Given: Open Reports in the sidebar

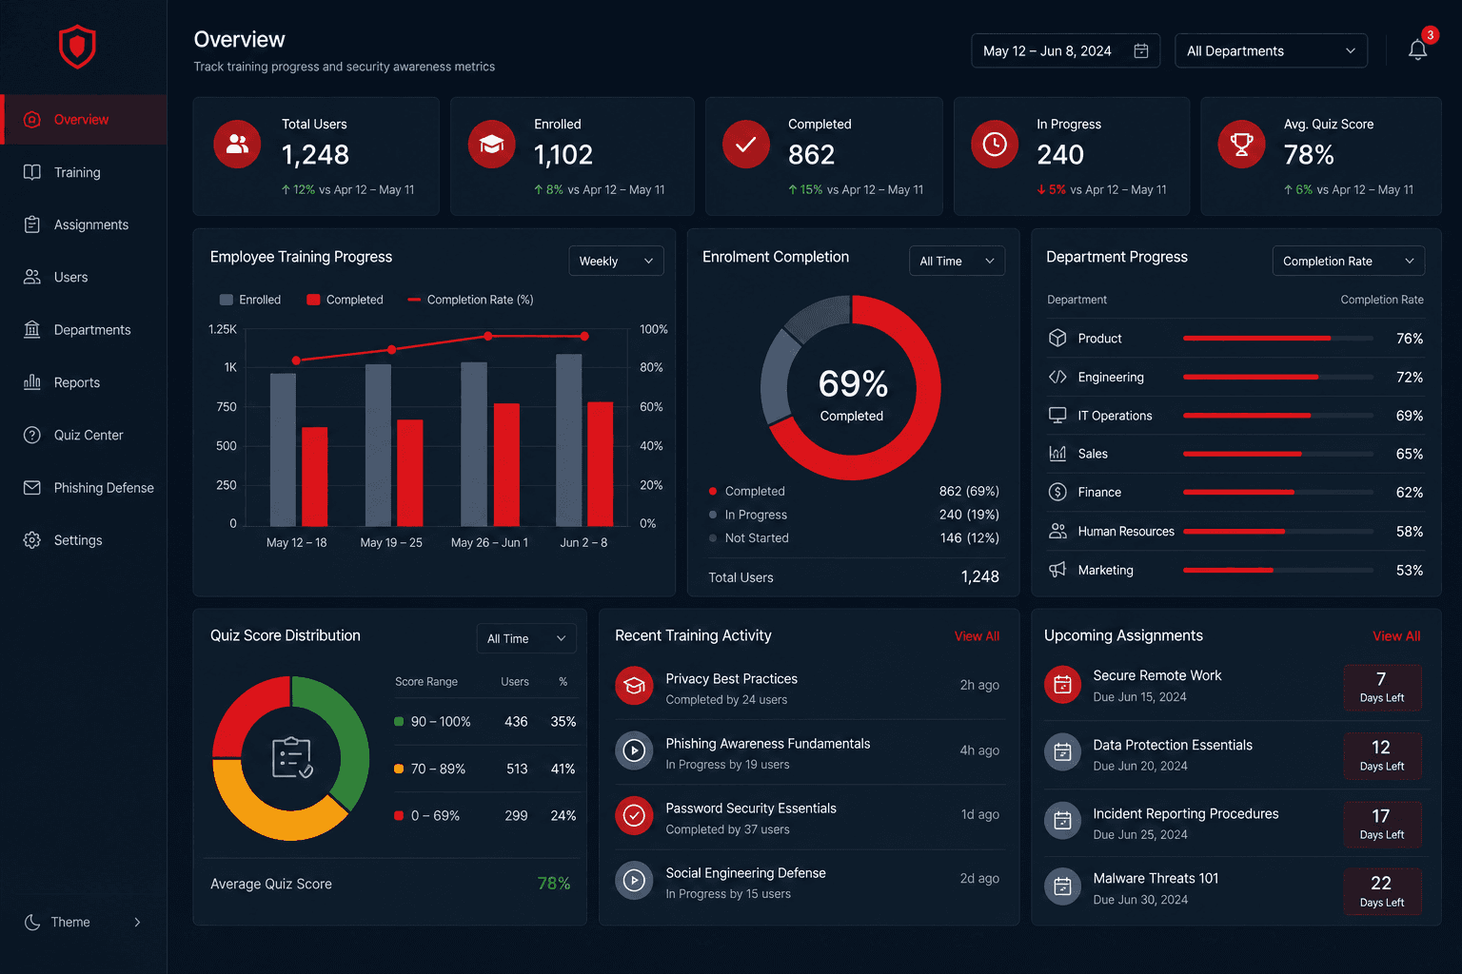Looking at the screenshot, I should 84,382.
